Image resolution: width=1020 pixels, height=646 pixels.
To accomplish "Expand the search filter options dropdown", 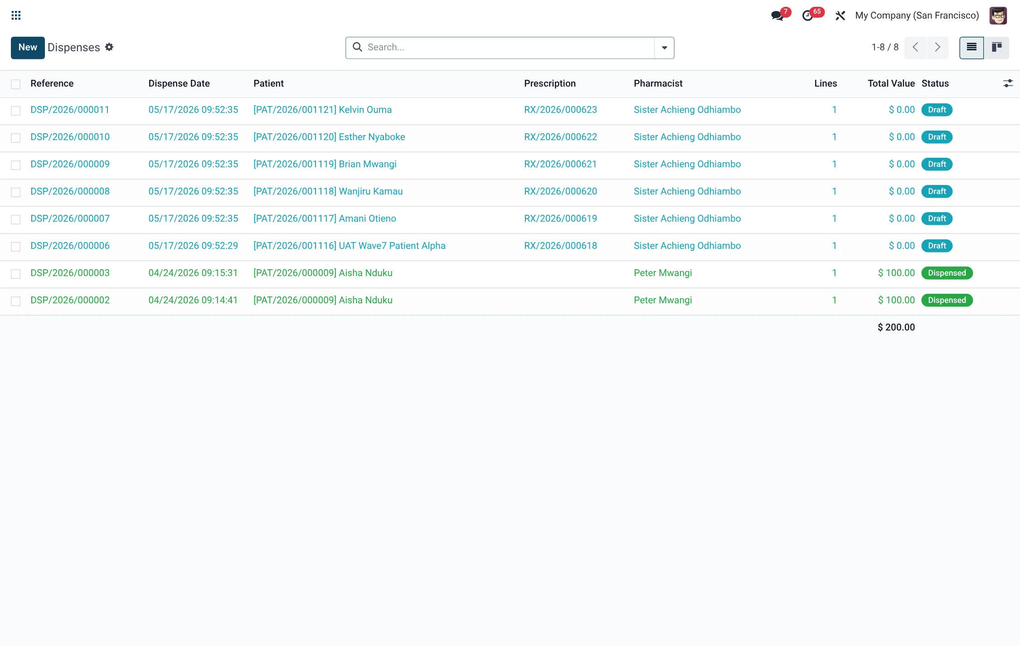I will (x=664, y=48).
